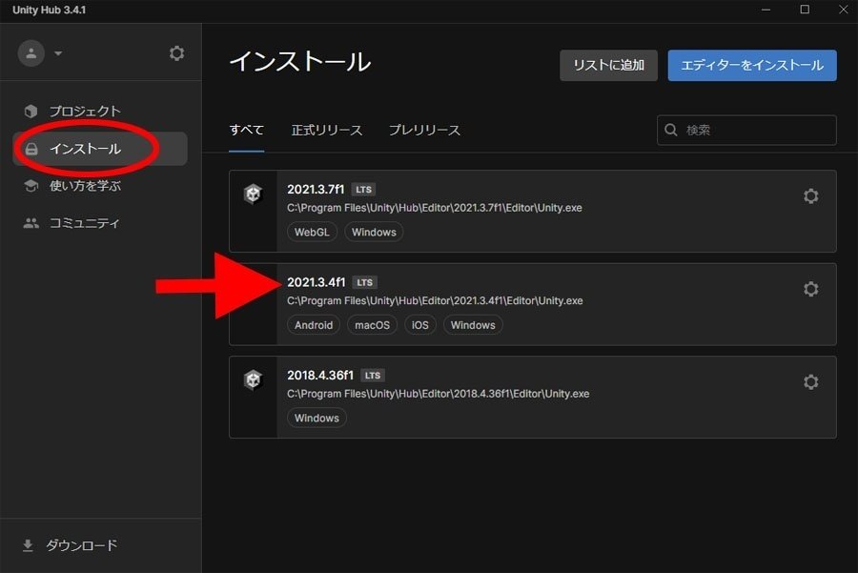The image size is (858, 573).
Task: Click the Android module tag
Action: pyautogui.click(x=314, y=325)
